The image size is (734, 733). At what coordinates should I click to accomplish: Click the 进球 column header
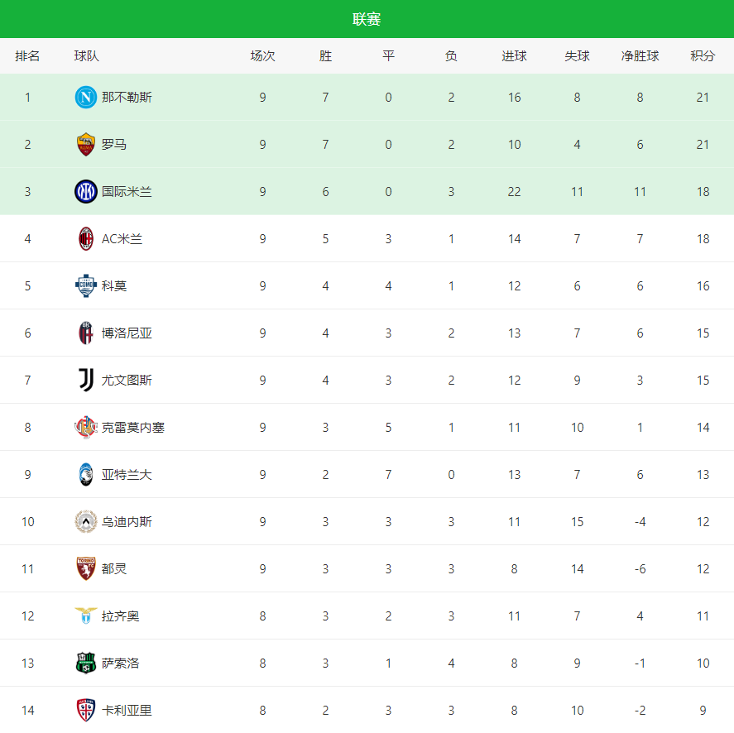tap(514, 56)
